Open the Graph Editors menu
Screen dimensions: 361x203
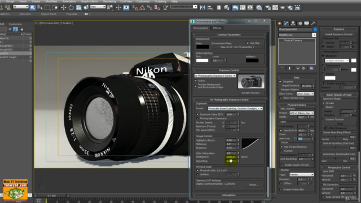89,1
